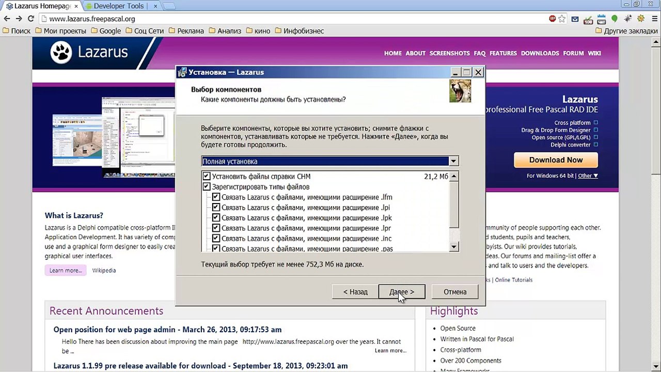This screenshot has height=372, width=661.
Task: Toggle the Register file types checkbox
Action: (207, 187)
